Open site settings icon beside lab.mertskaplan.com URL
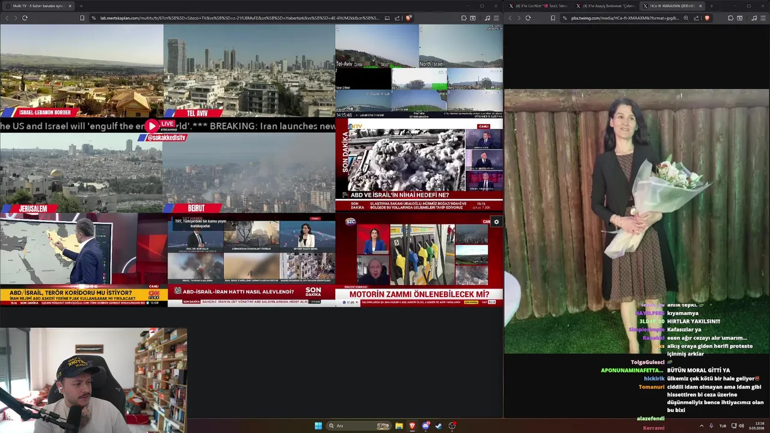Image resolution: width=770 pixels, height=433 pixels. click(x=94, y=18)
